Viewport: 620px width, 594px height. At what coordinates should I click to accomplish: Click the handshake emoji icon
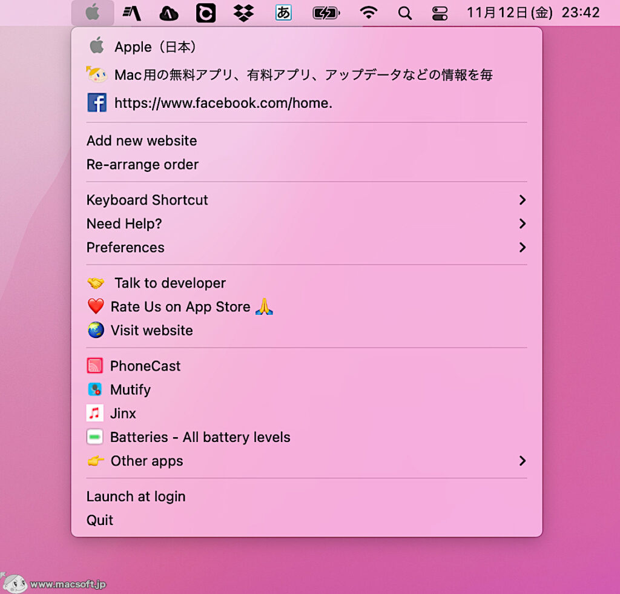96,283
